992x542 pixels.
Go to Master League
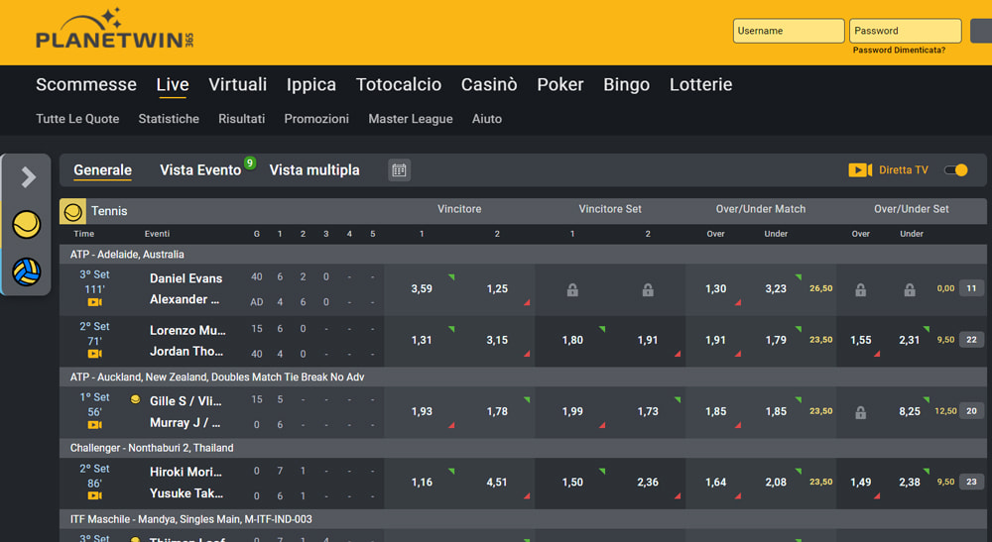tap(411, 119)
